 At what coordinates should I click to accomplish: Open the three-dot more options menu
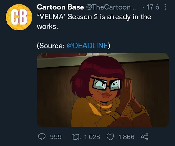[x=165, y=7]
